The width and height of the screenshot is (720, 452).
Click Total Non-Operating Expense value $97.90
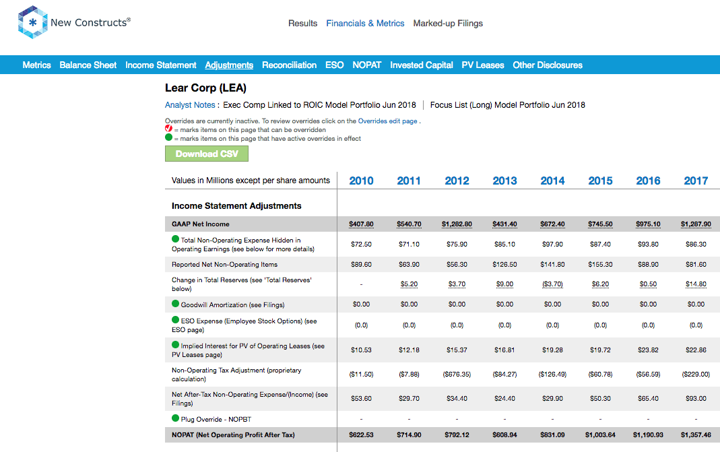click(x=552, y=245)
